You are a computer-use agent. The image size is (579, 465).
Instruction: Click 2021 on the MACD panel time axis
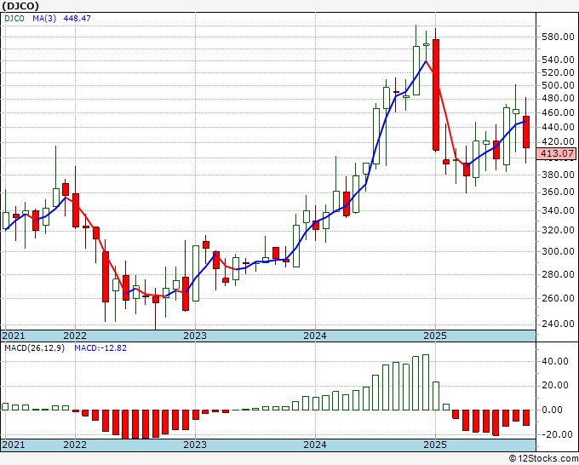(14, 445)
